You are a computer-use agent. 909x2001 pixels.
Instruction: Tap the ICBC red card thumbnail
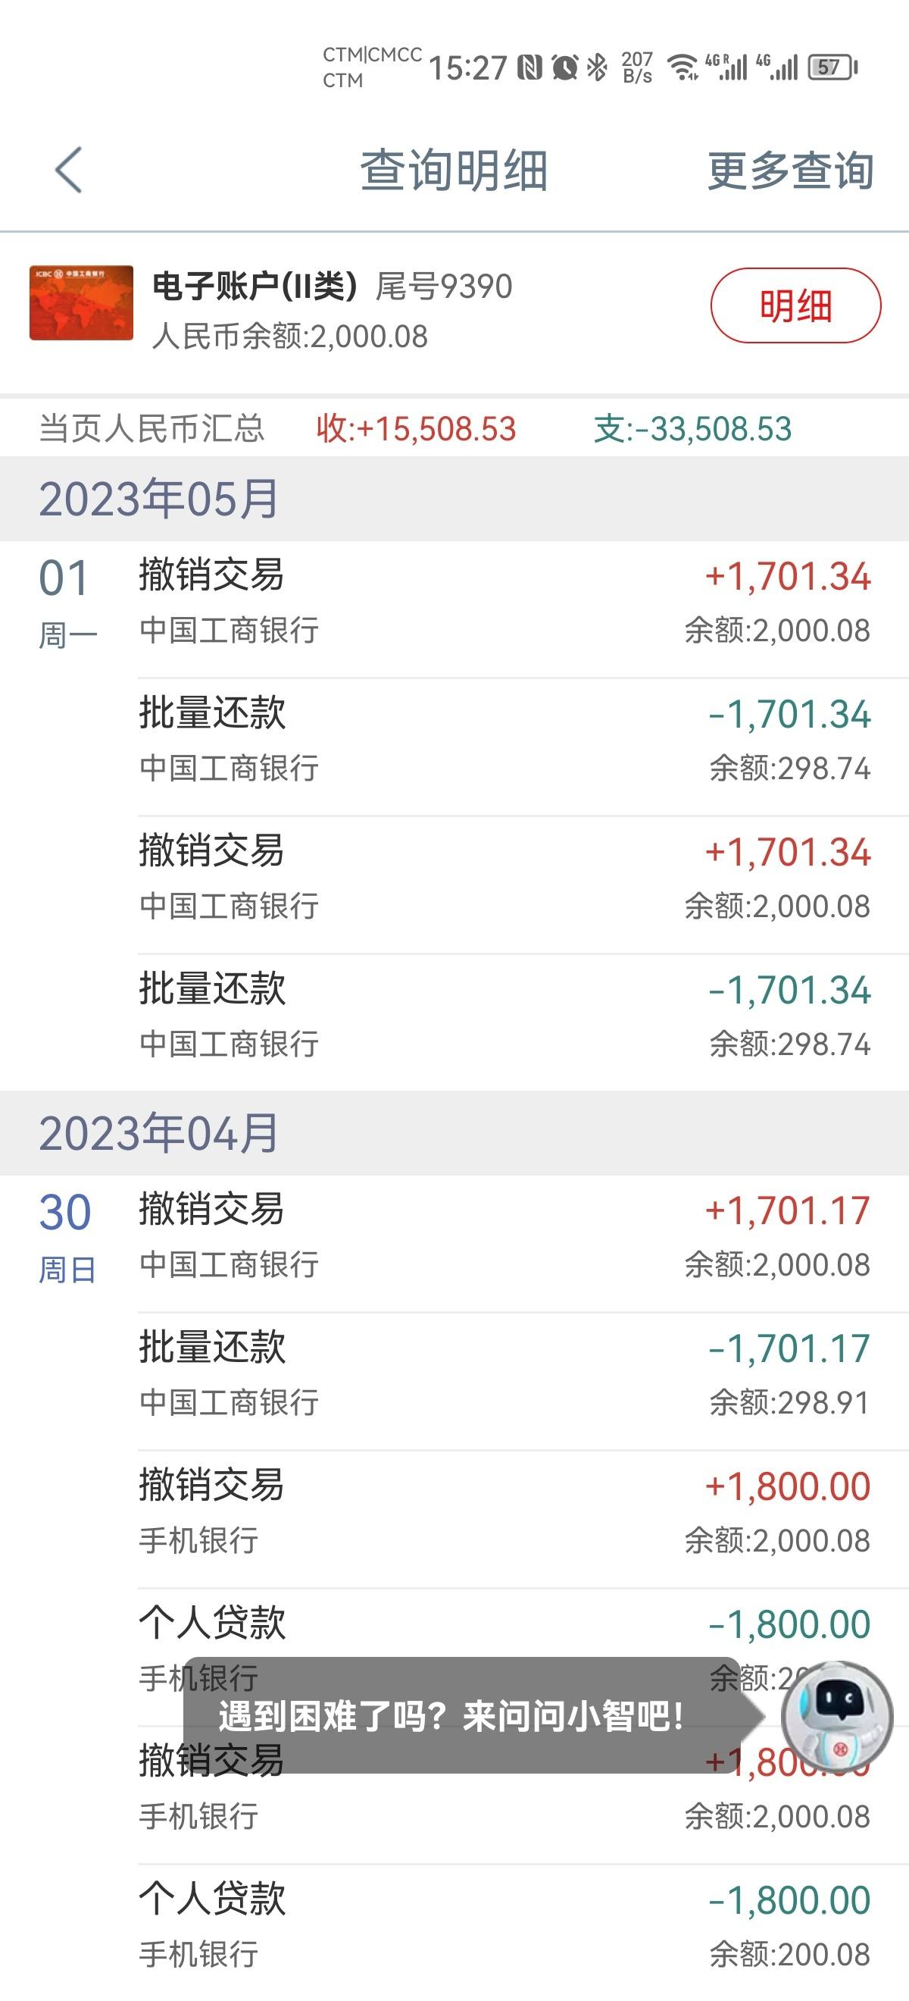(82, 303)
